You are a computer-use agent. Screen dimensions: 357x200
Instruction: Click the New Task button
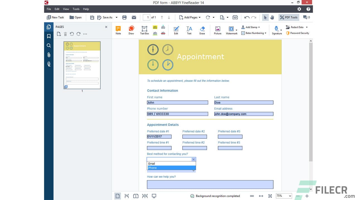coord(55,17)
